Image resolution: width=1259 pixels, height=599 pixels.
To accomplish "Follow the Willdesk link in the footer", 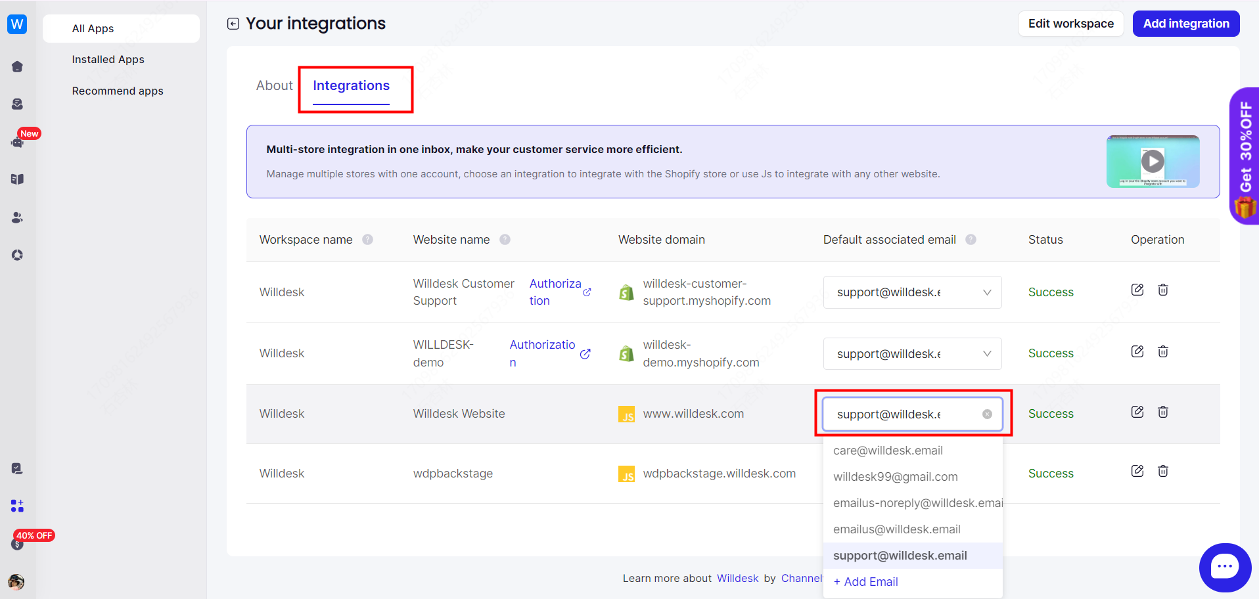I will (x=737, y=578).
